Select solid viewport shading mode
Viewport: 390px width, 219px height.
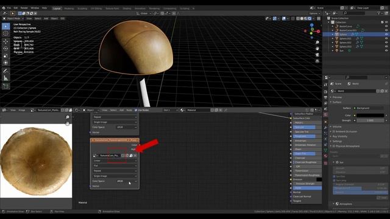click(x=302, y=18)
